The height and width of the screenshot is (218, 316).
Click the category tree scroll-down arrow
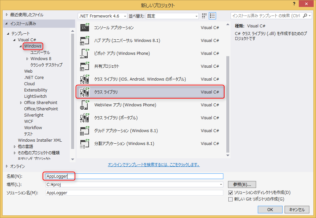73,159
